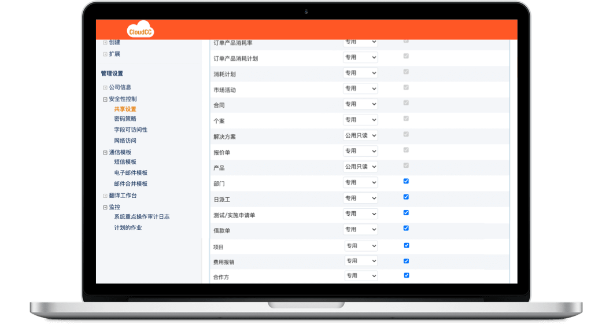Expand the 扩展 tree node
This screenshot has width=613, height=324.
[105, 54]
